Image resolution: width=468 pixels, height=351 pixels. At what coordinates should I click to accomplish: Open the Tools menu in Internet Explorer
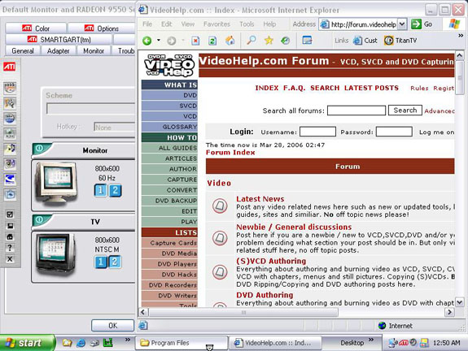coord(247,24)
